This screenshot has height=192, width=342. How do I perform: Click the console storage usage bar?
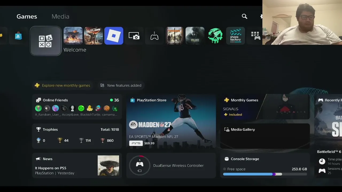coord(265,174)
